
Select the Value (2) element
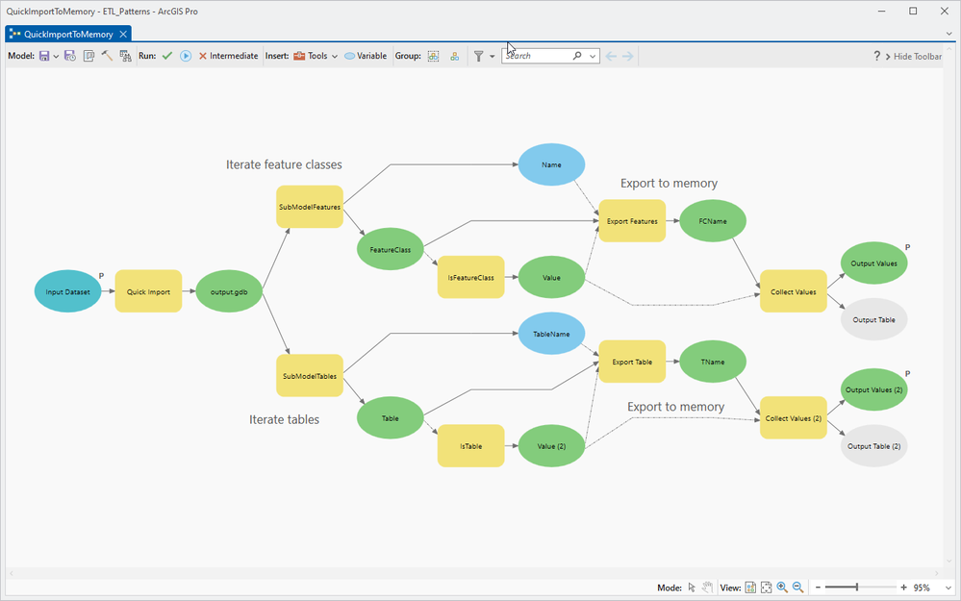point(551,446)
